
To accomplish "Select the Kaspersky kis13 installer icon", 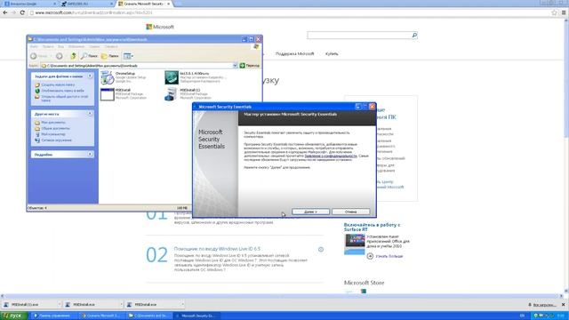I will click(x=172, y=77).
